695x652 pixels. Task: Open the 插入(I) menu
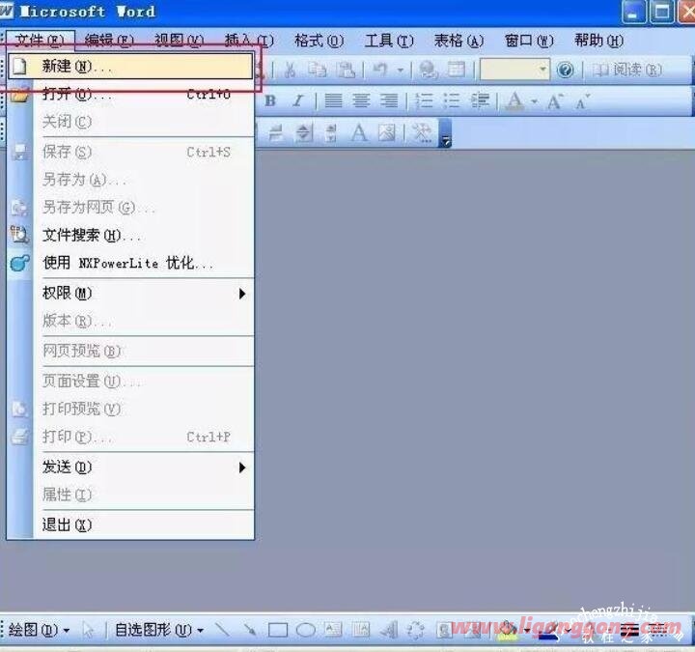click(249, 41)
